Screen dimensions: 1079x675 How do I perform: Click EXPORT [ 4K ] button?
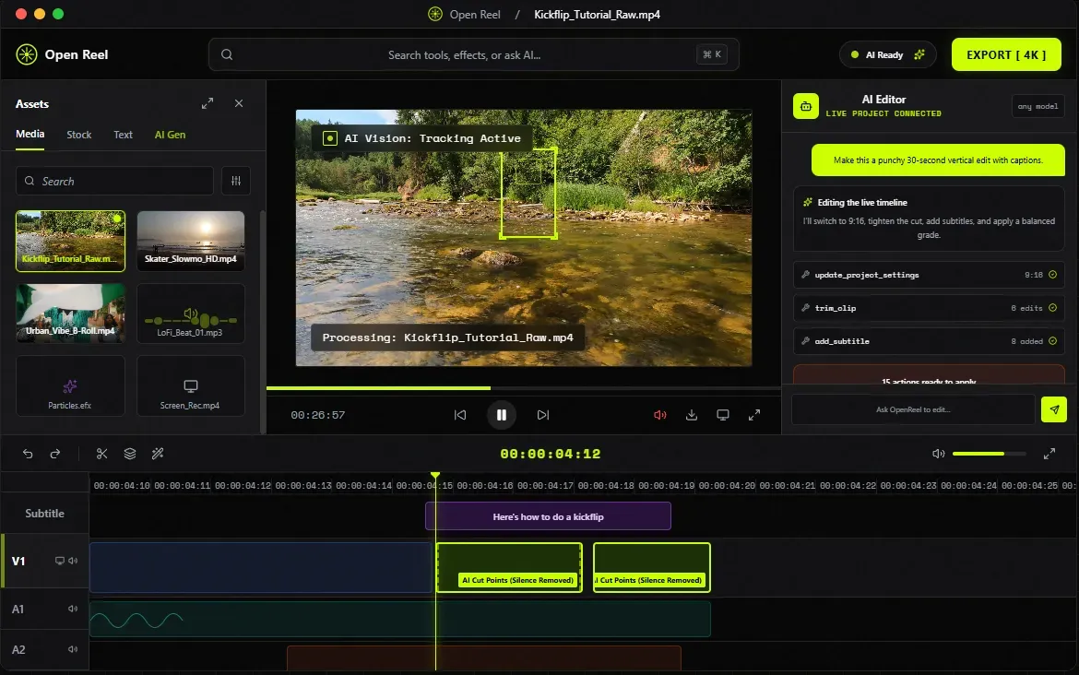(1006, 54)
